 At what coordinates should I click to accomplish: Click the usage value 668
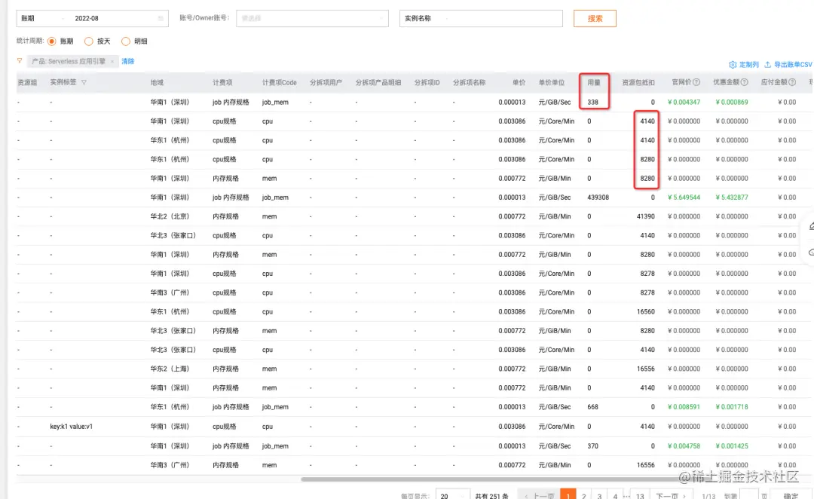pos(592,407)
